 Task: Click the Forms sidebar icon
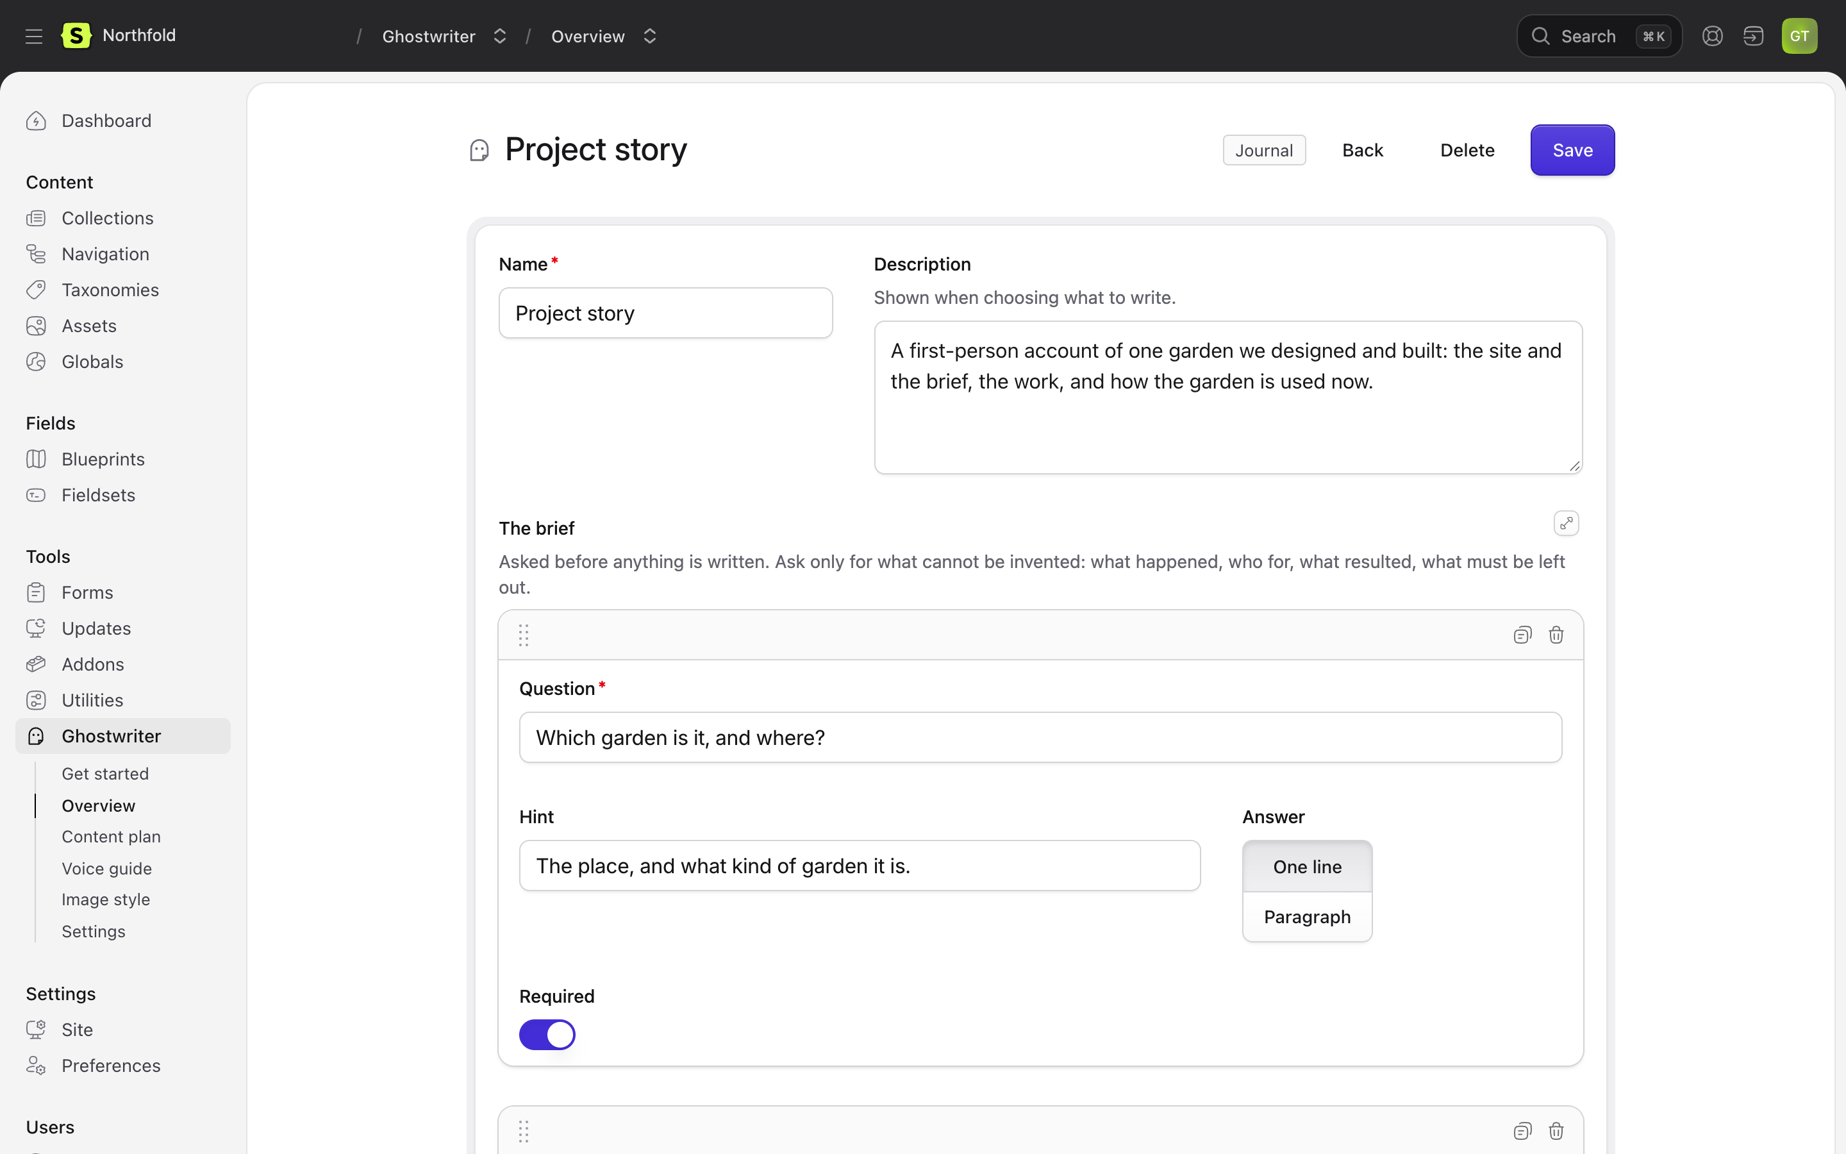[x=36, y=592]
